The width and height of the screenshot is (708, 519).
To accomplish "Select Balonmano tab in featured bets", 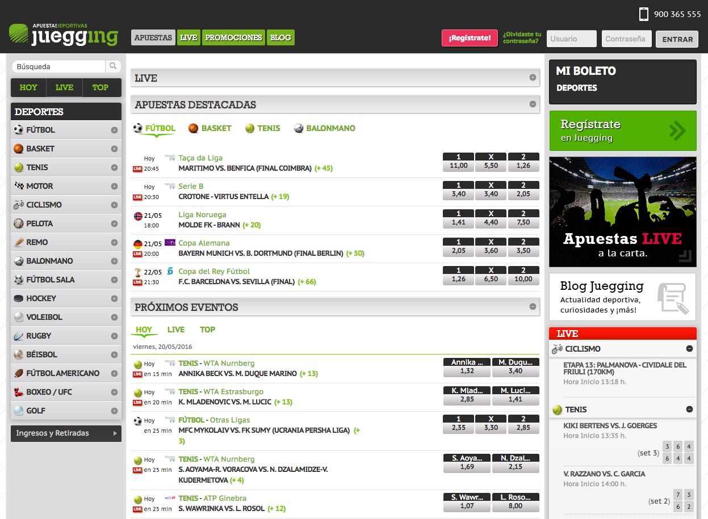I will [324, 128].
